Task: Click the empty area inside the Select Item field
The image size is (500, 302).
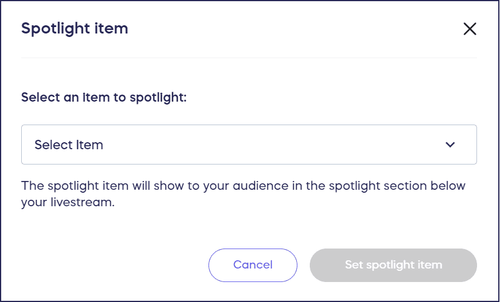Action: (271, 145)
